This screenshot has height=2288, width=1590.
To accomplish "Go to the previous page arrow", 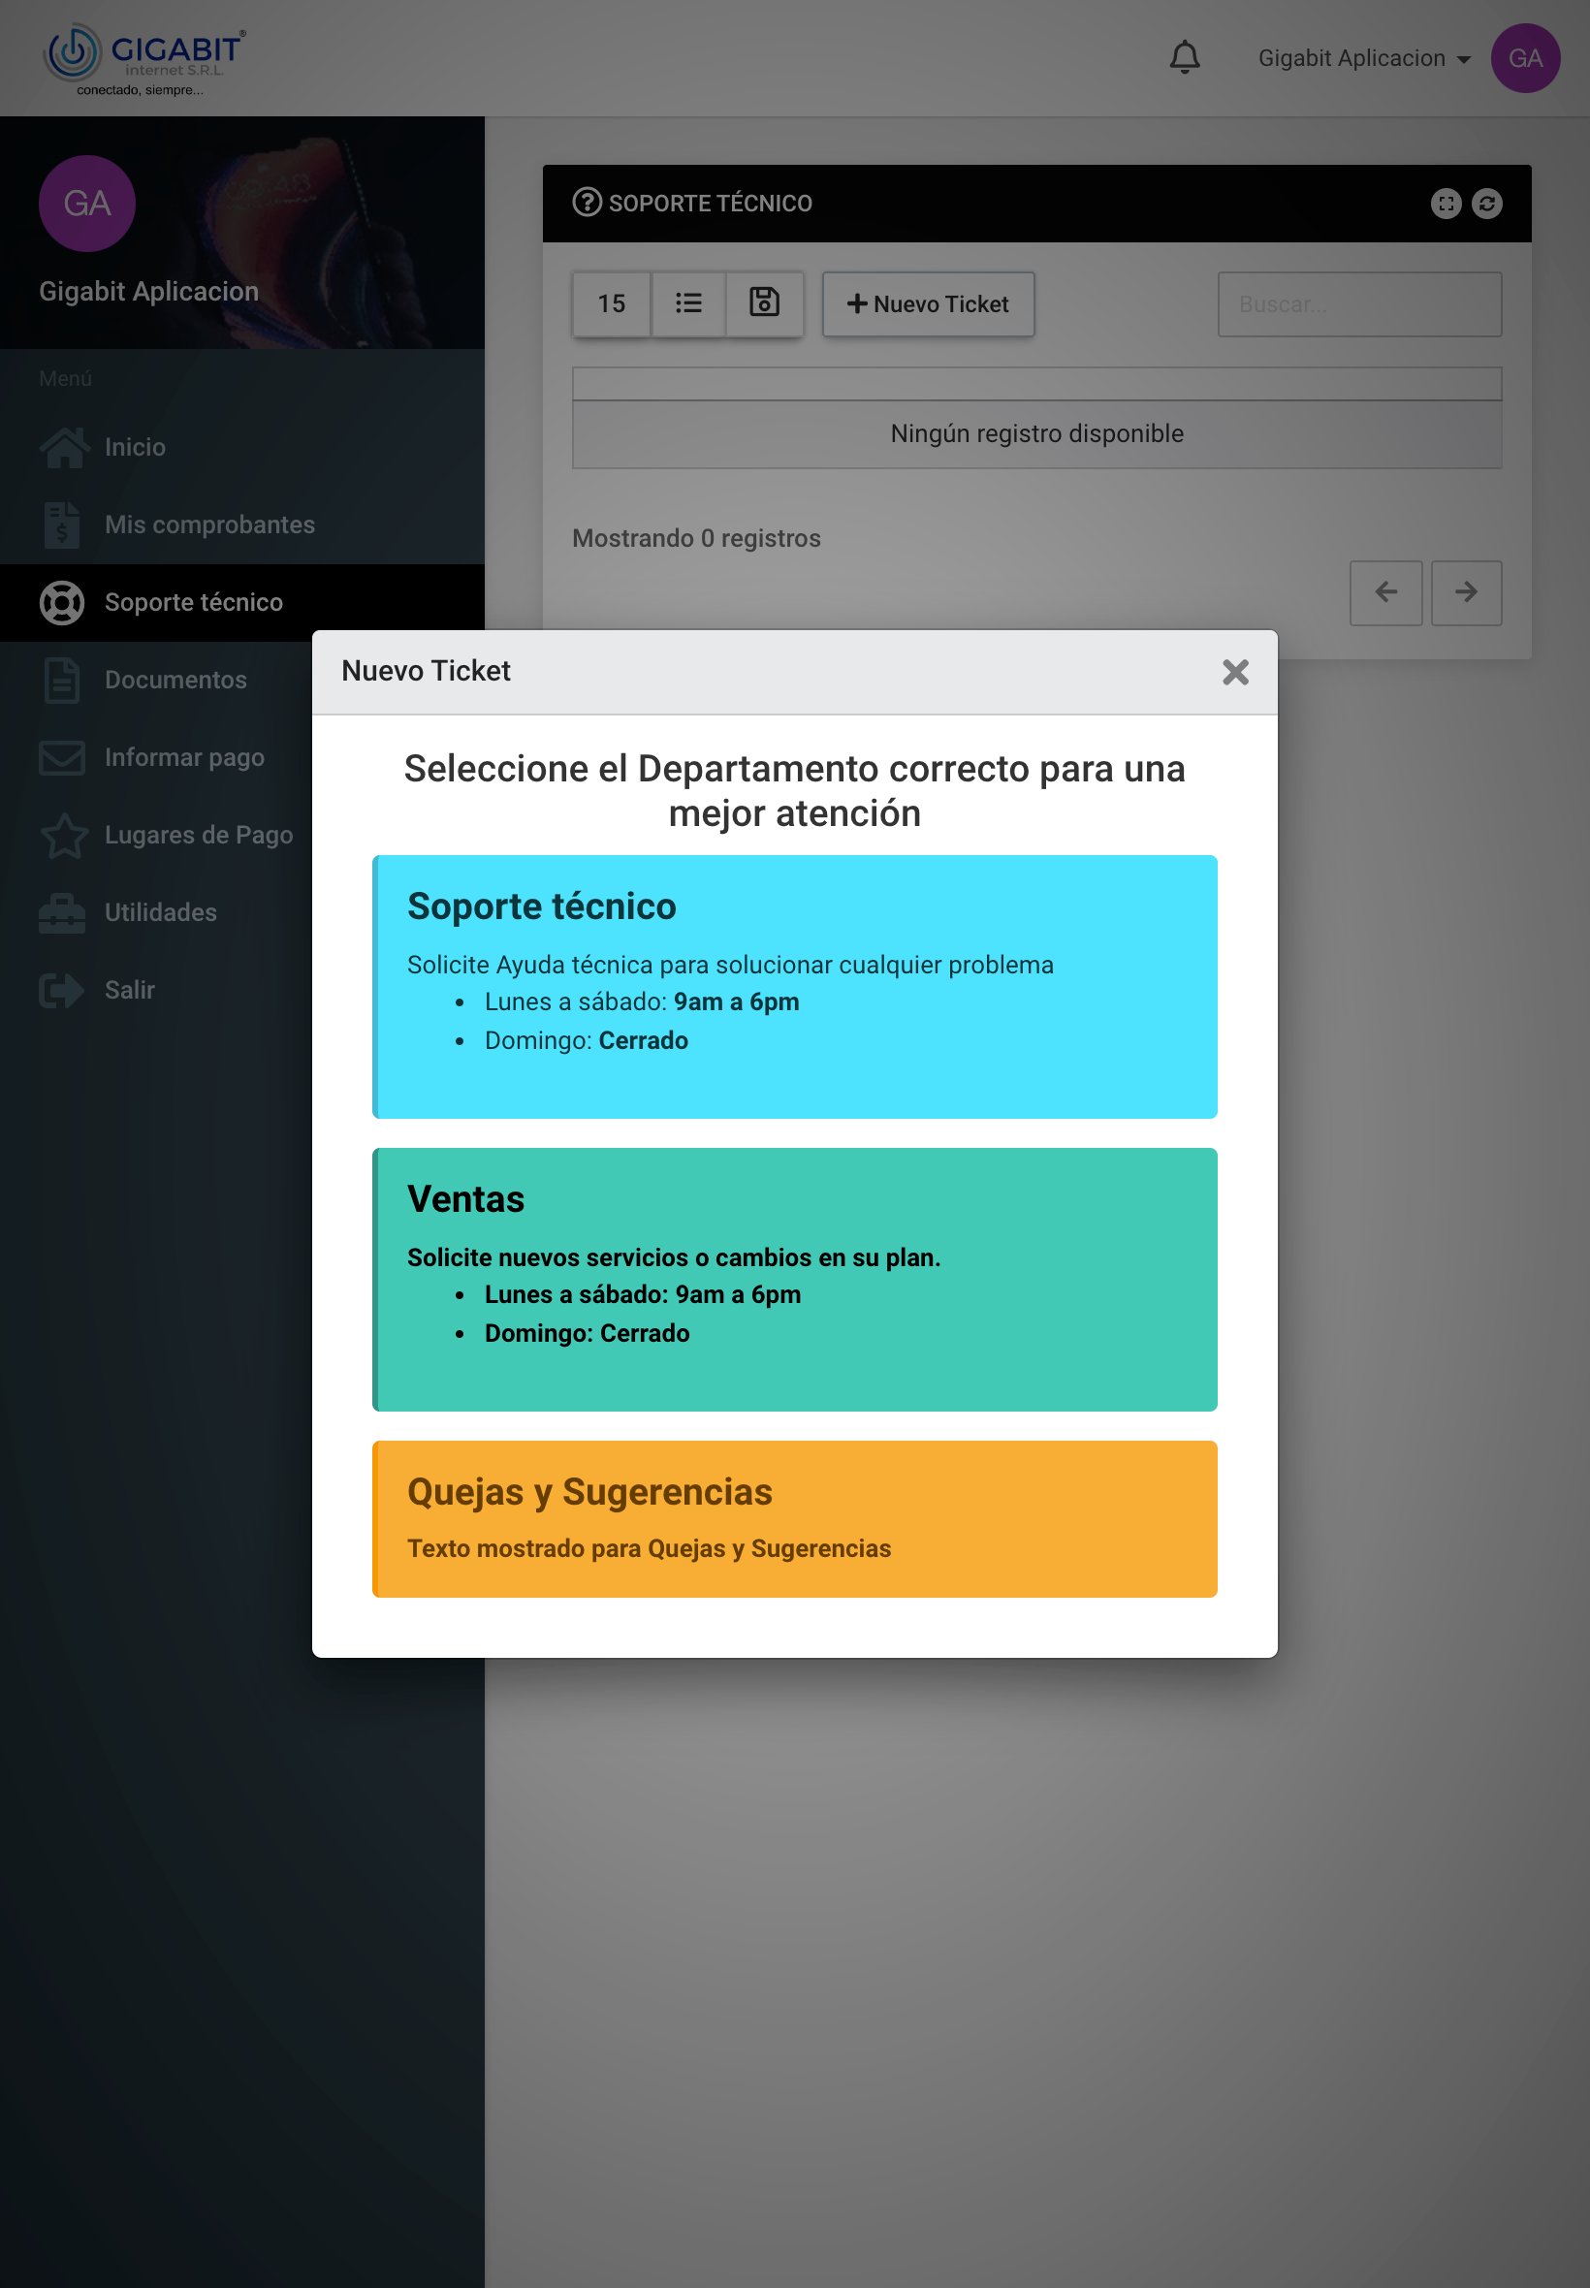I will [1384, 592].
